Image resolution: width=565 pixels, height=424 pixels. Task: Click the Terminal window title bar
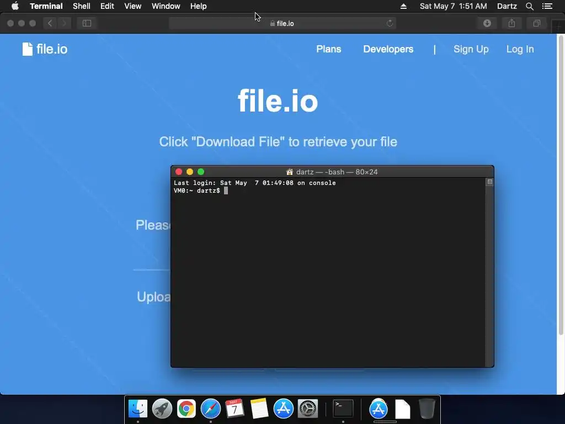(x=332, y=172)
